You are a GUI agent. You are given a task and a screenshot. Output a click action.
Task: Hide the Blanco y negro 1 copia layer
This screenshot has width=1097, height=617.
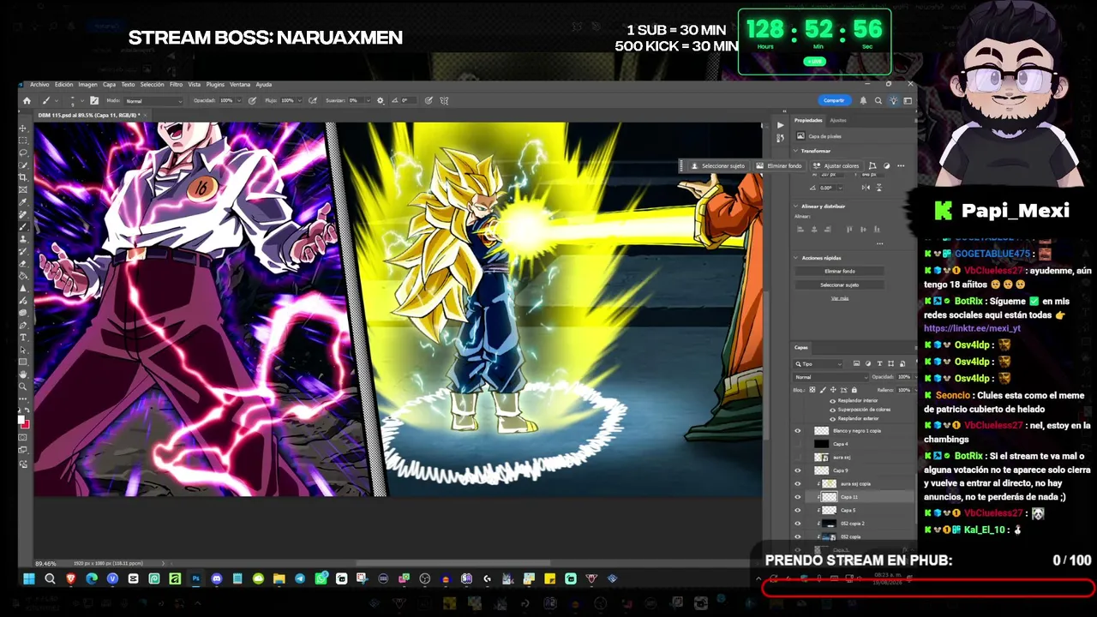tap(797, 431)
